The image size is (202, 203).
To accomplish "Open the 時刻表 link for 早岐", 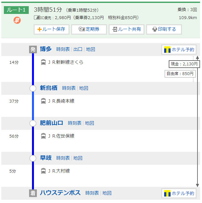I will tap(63, 158).
